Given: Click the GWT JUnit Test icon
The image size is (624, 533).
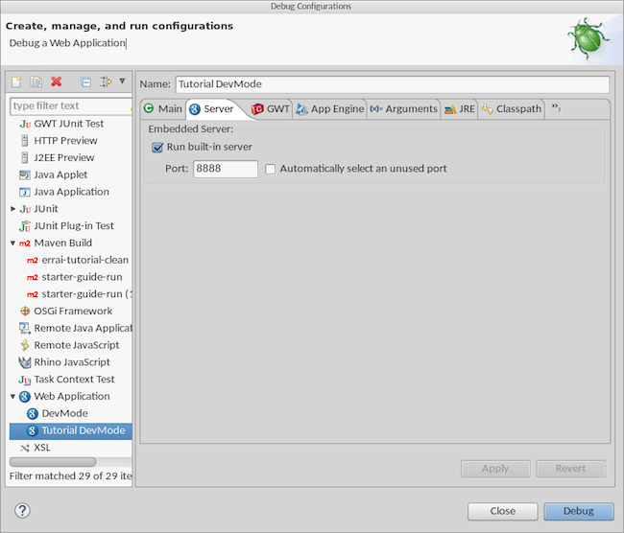Looking at the screenshot, I should (x=25, y=124).
